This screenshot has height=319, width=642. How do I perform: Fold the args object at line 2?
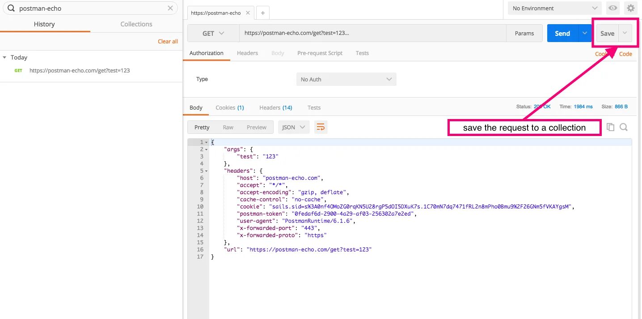click(x=207, y=149)
